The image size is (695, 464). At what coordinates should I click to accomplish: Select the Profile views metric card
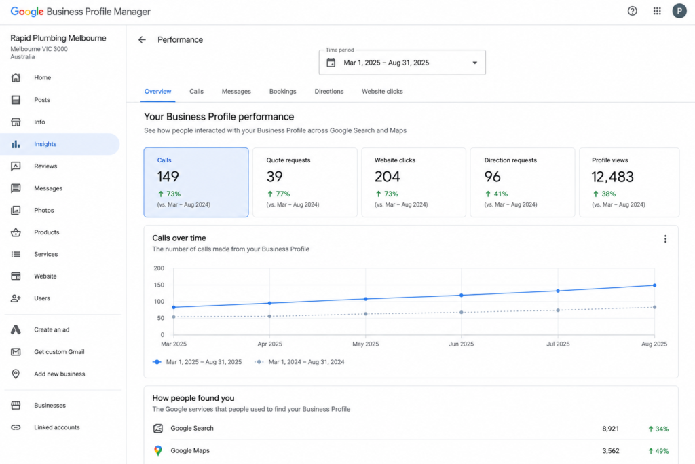click(629, 182)
